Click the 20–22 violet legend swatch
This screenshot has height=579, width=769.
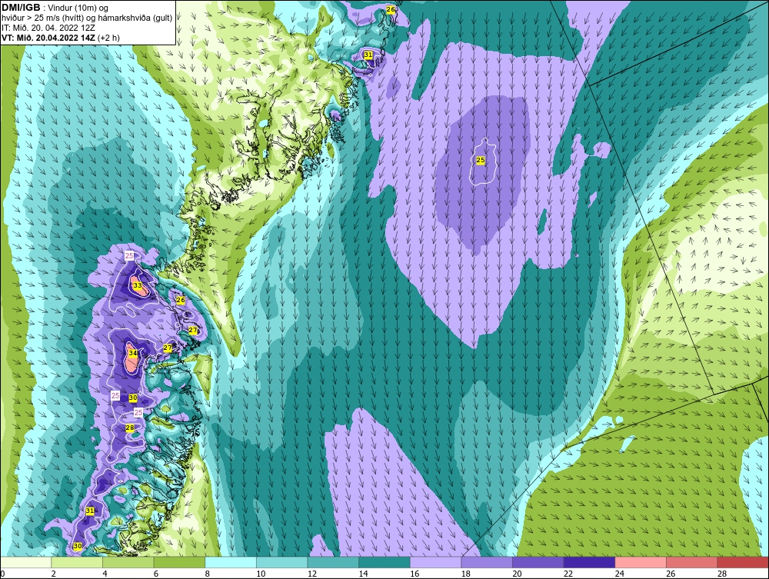538,562
